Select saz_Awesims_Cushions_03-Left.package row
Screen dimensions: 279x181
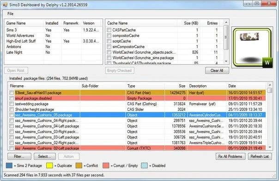[137, 137]
